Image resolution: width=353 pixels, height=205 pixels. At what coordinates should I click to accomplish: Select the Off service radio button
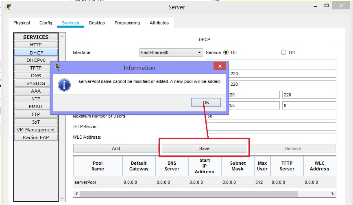tap(283, 52)
